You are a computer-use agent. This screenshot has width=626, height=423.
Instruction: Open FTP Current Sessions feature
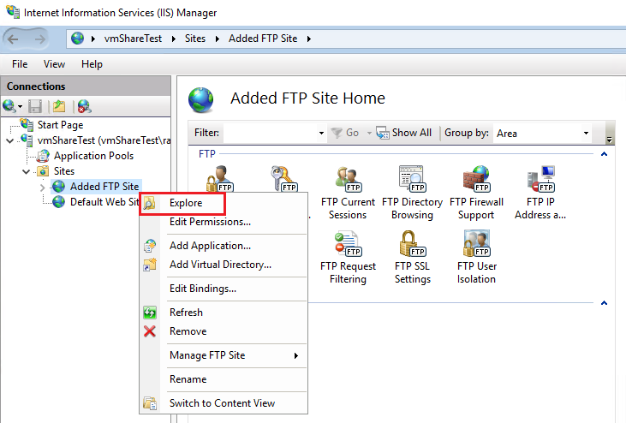coord(348,193)
